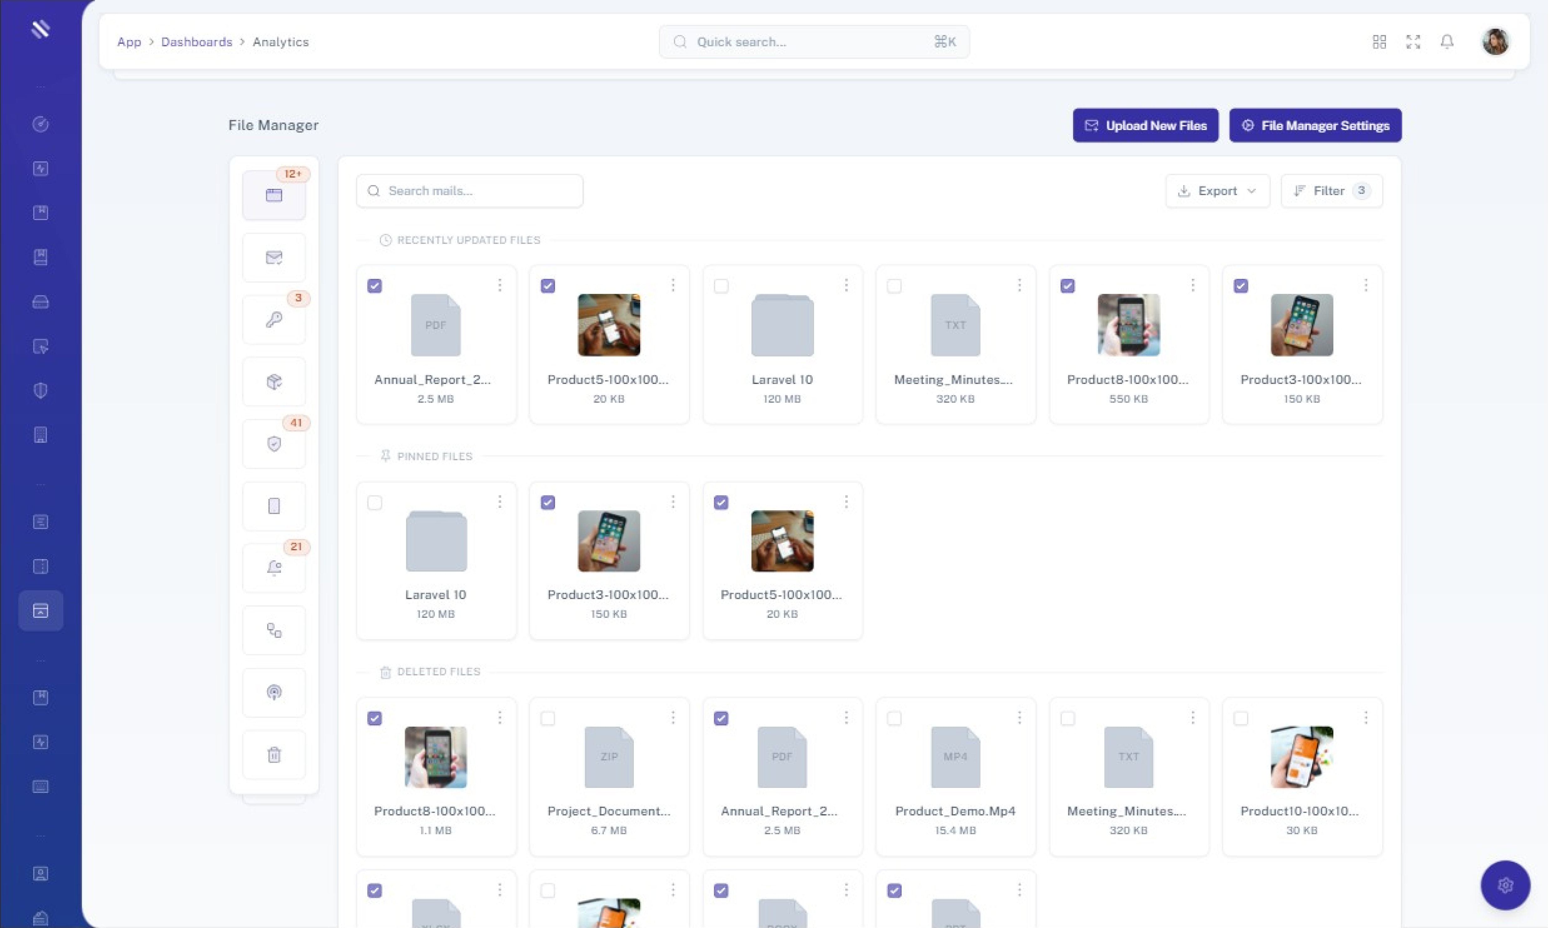The height and width of the screenshot is (928, 1548).
Task: Click the fullscreen expand icon
Action: pyautogui.click(x=1413, y=42)
